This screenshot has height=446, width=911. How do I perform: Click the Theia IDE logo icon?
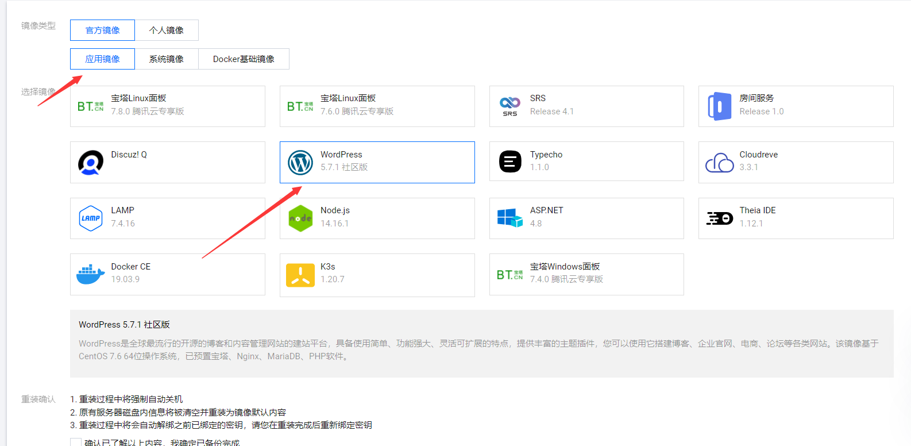tap(719, 218)
